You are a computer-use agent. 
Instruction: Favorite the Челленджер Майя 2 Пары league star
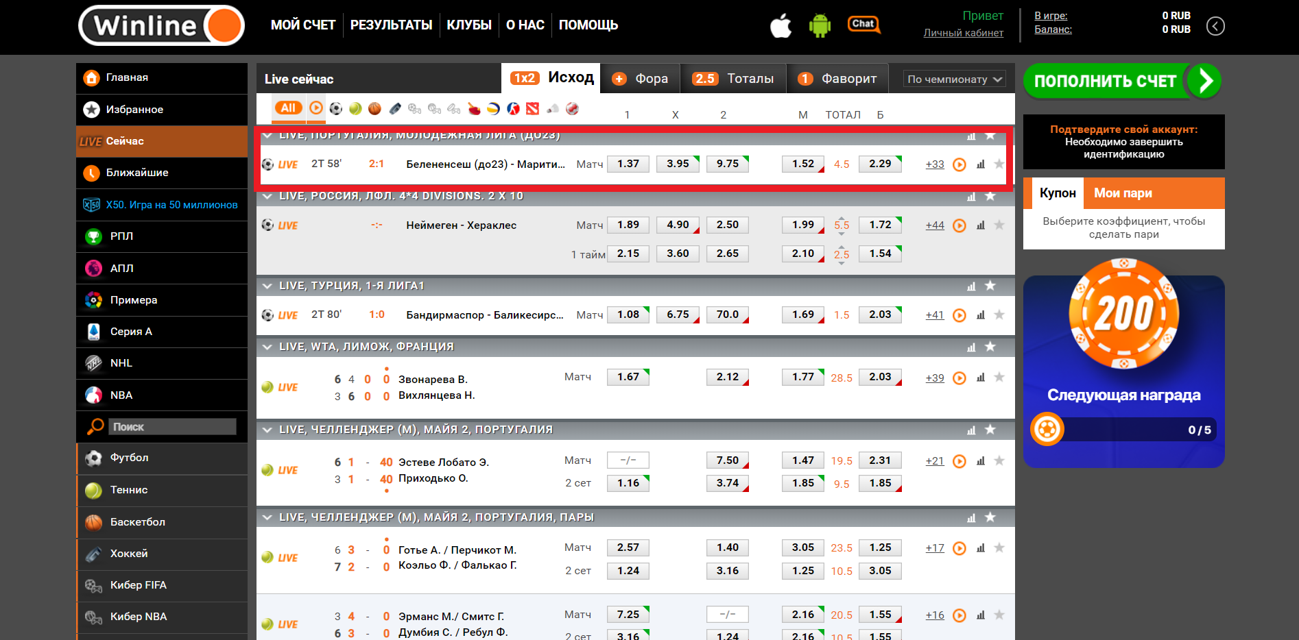coord(990,517)
